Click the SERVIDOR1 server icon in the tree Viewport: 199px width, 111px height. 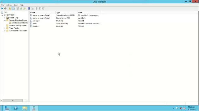[5, 15]
